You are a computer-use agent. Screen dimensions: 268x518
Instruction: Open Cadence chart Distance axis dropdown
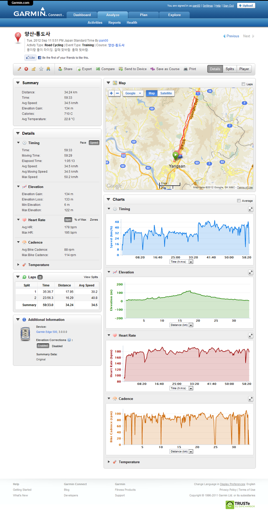click(181, 451)
